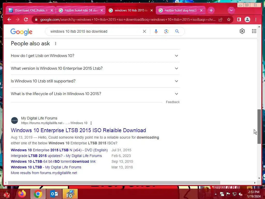Close the windows 10 ltsb 2015 tab

[152, 10]
